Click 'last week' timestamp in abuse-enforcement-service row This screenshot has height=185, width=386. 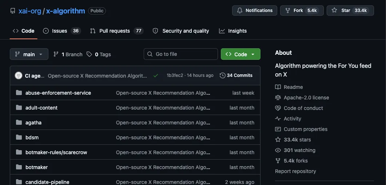[243, 93]
